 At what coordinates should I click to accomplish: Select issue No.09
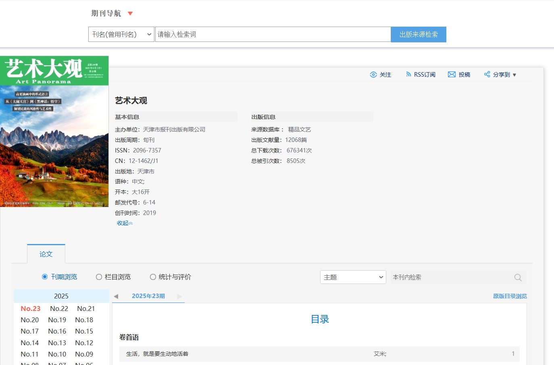tap(84, 354)
